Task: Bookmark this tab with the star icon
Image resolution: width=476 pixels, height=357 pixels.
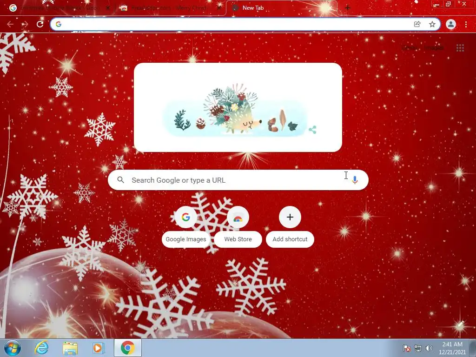Action: (x=432, y=24)
